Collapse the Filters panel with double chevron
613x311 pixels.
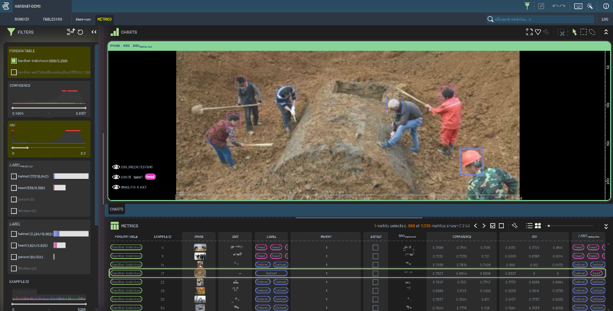94,32
